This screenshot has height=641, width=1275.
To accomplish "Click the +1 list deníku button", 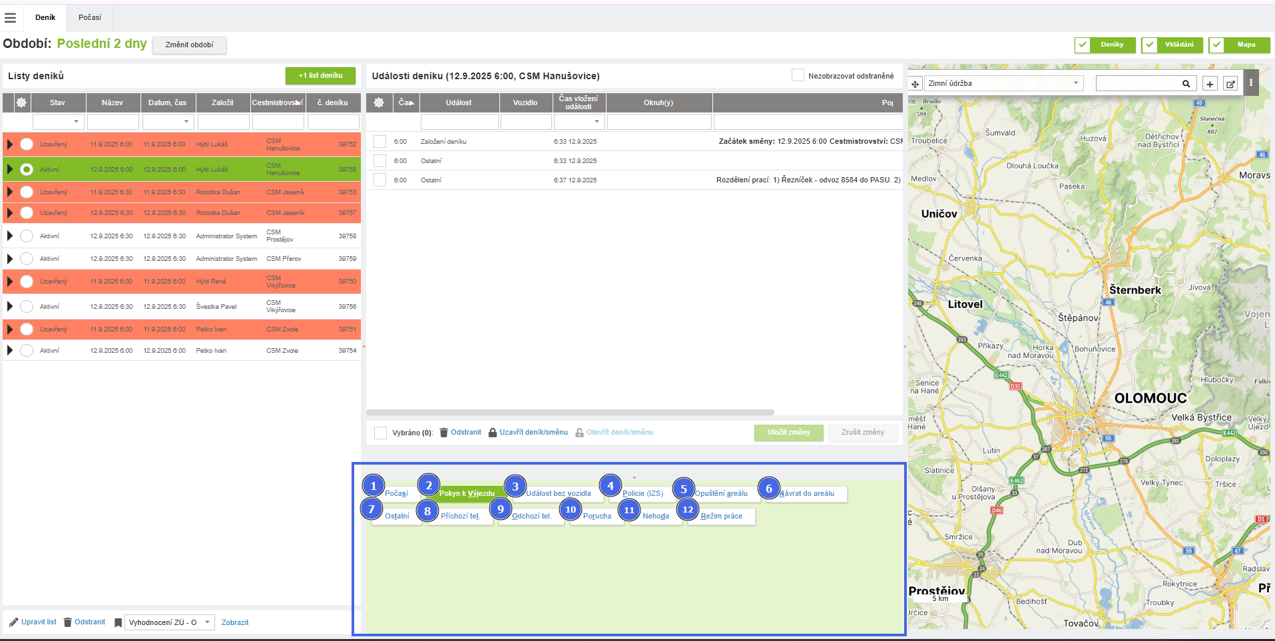I will (x=320, y=76).
